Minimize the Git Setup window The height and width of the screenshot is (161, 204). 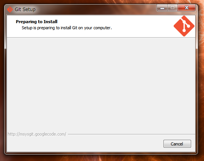162,8
